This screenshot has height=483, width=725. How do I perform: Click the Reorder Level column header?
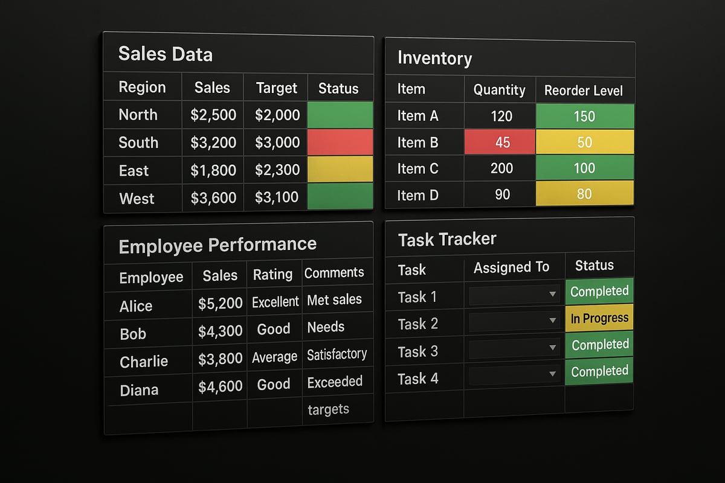click(583, 91)
